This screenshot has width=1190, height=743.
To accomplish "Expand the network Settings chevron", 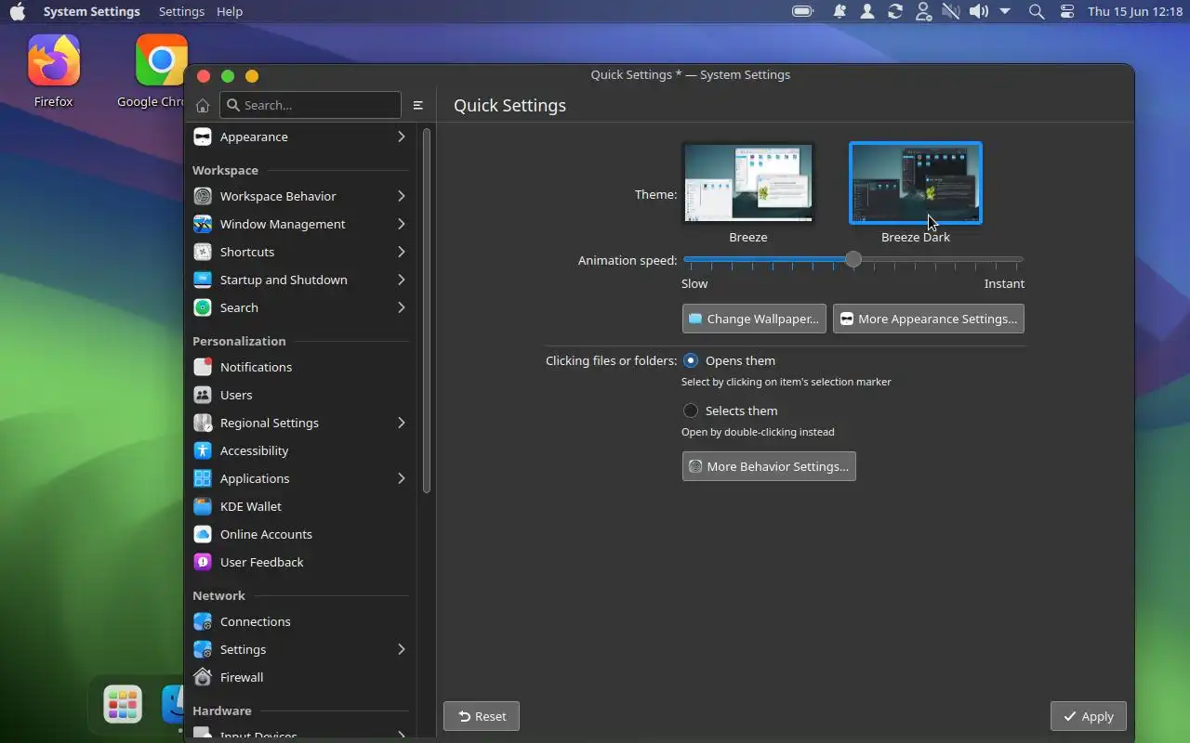I will pyautogui.click(x=402, y=649).
